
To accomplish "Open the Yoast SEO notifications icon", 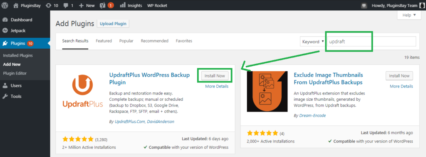I will 106,5.
